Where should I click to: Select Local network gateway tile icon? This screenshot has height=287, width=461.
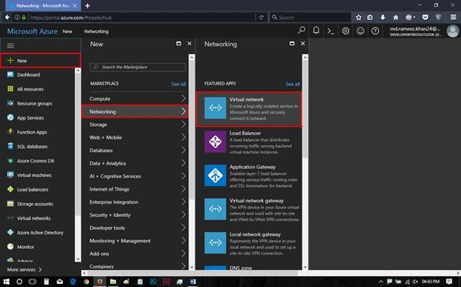pos(215,243)
